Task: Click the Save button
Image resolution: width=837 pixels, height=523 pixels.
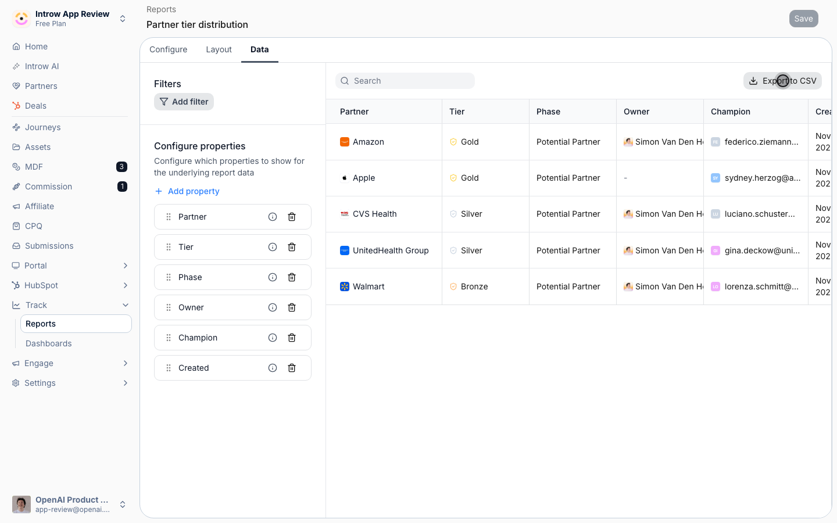Action: click(x=804, y=19)
